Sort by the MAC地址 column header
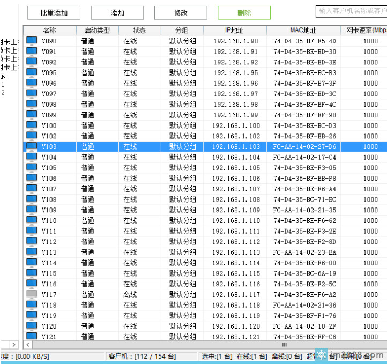 (303, 31)
